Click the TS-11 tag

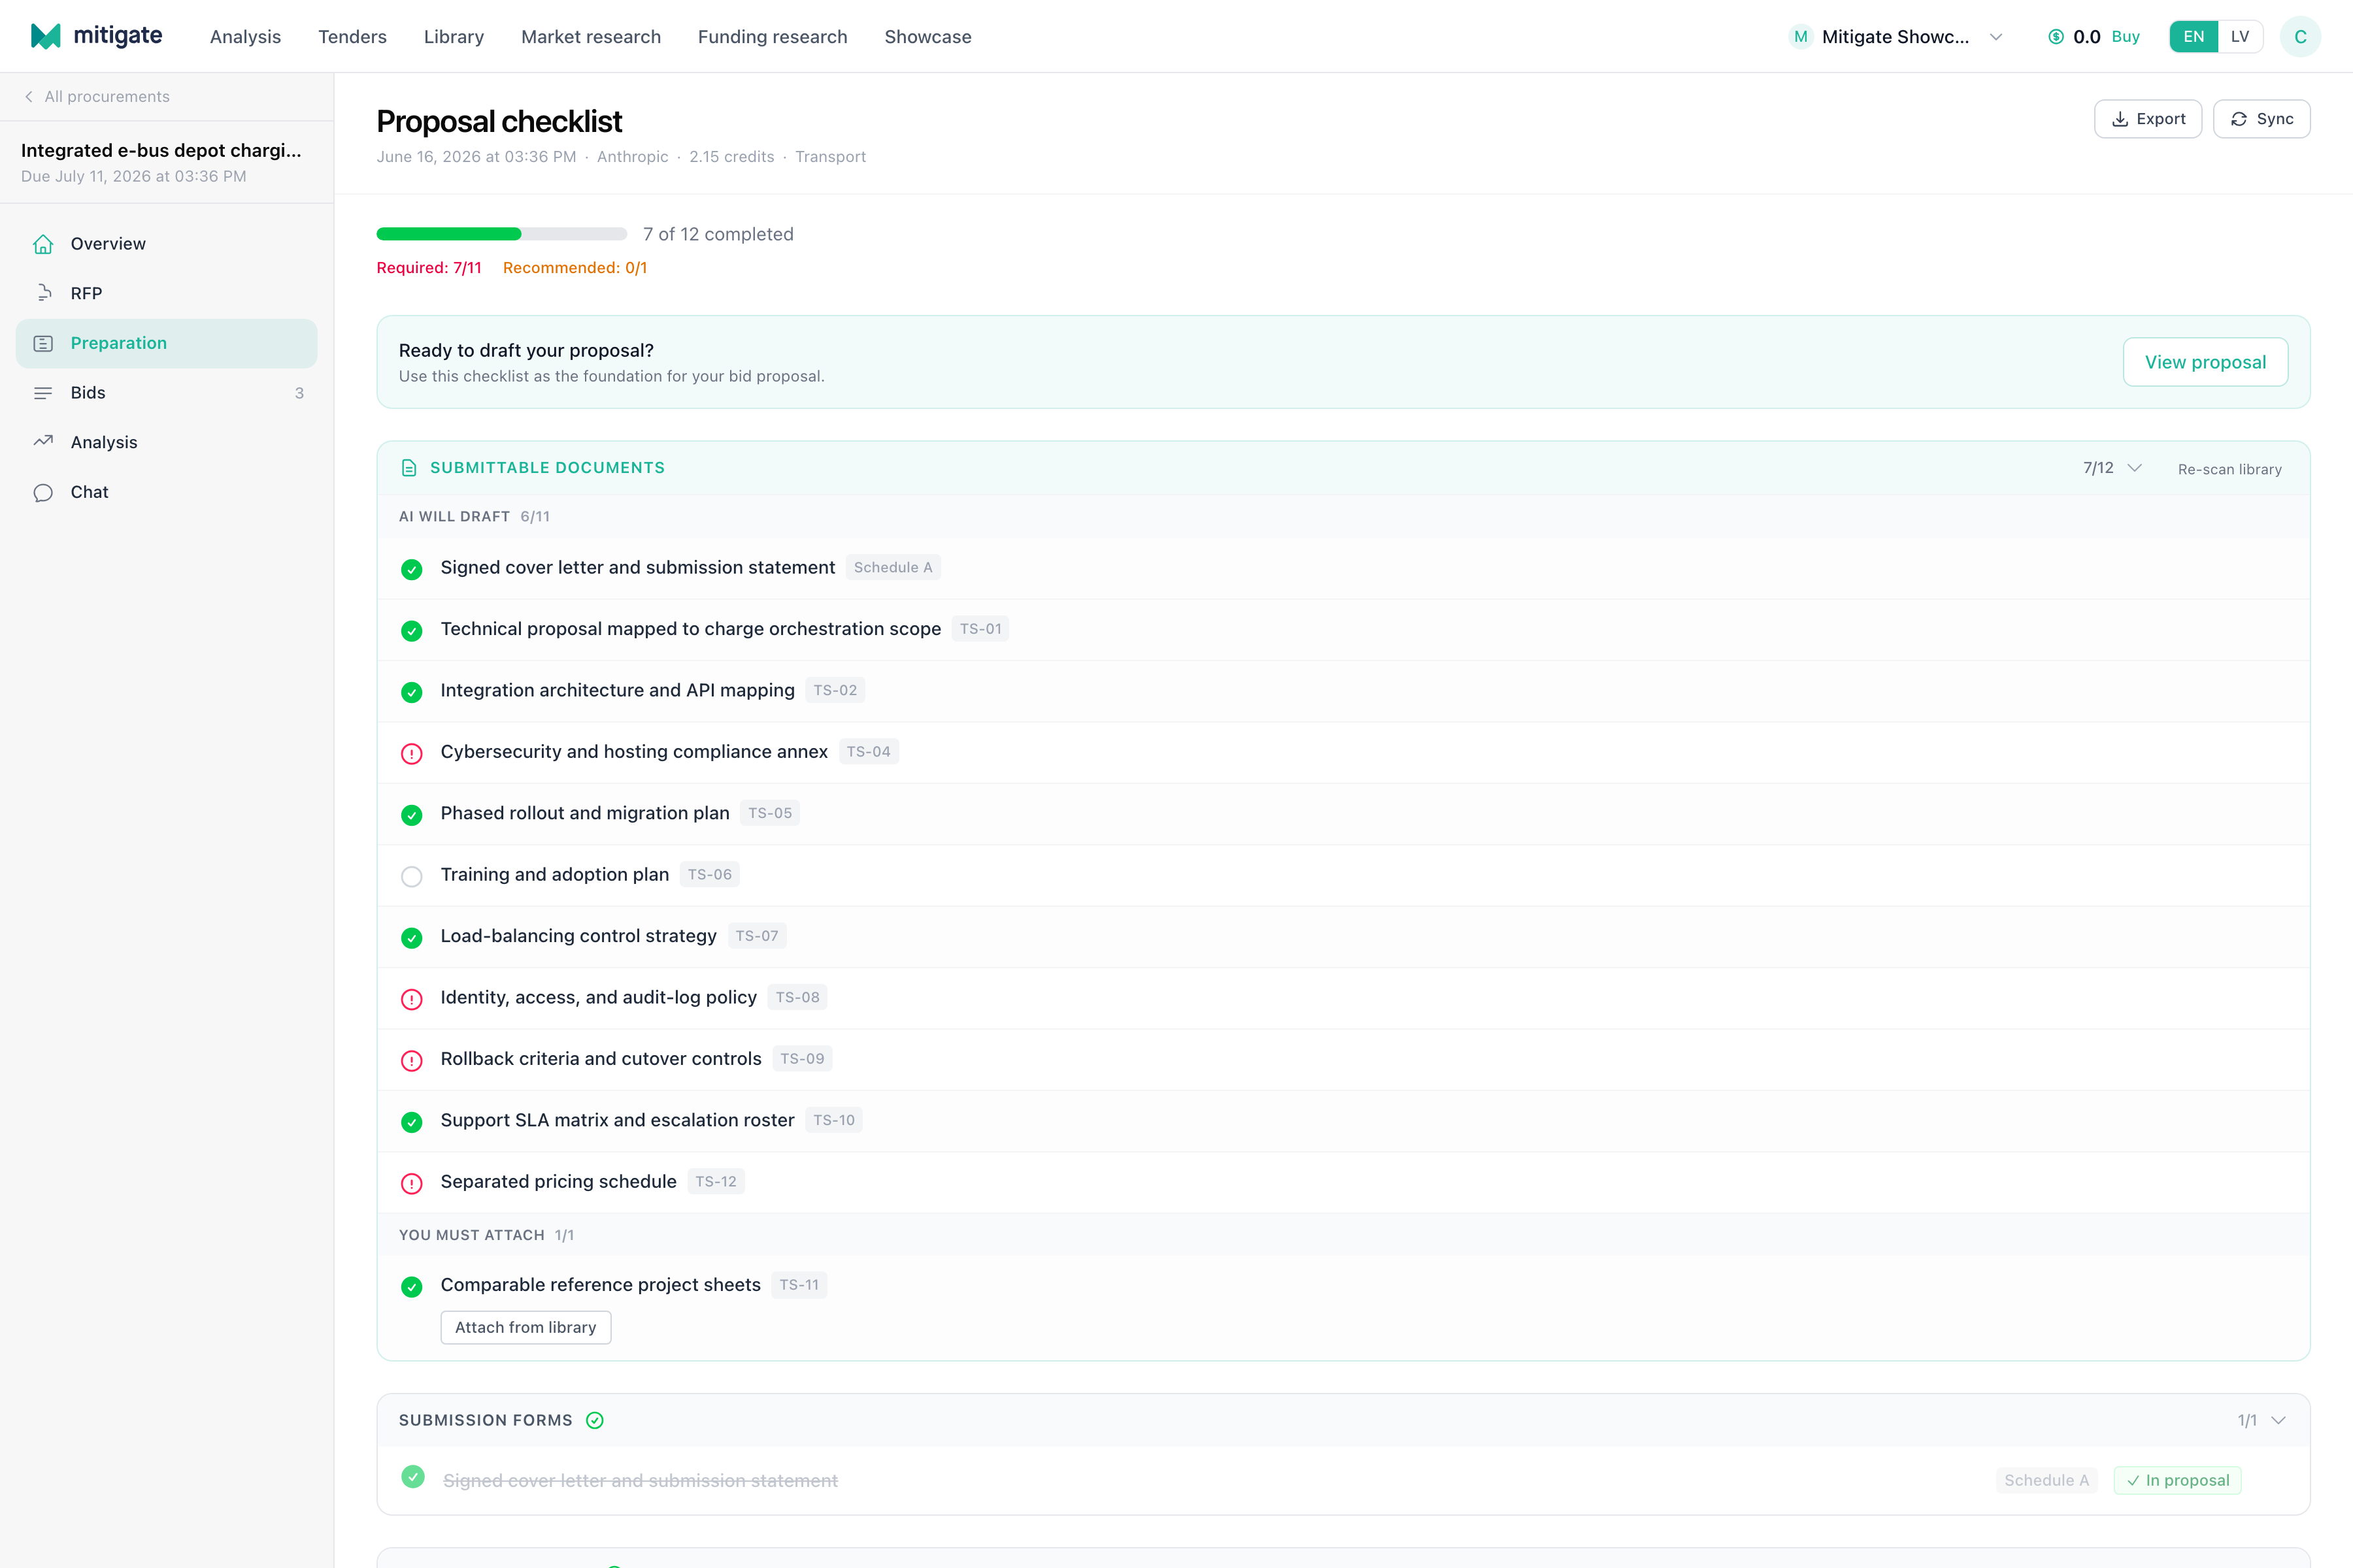point(798,1285)
